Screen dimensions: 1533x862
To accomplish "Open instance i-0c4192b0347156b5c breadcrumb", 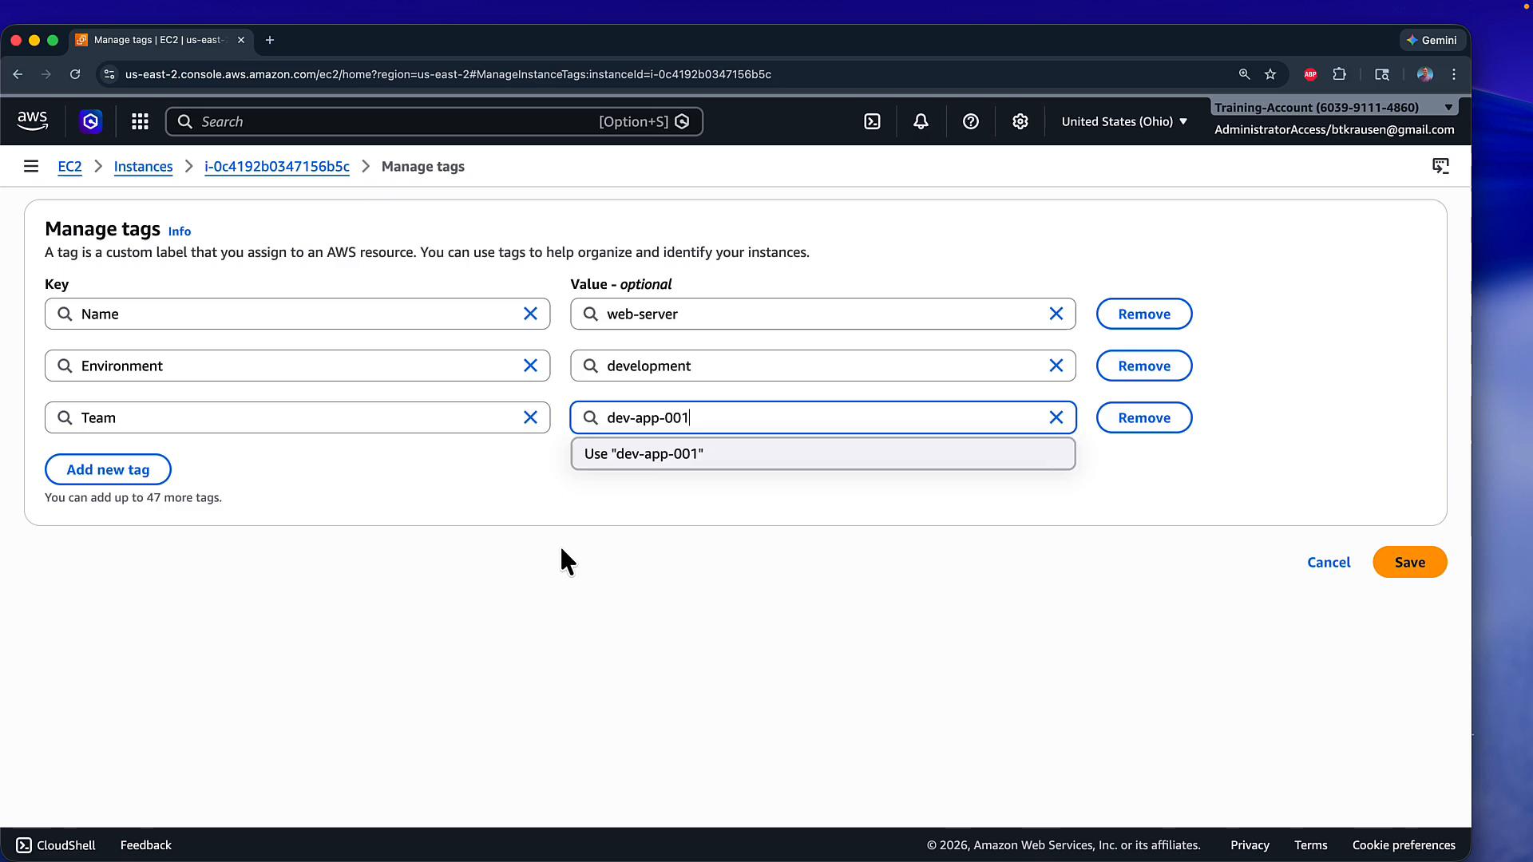I will (x=277, y=166).
